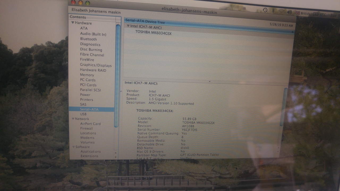The height and width of the screenshot is (191, 340).
Task: Click the volume speaker menu icon
Action: pos(290,12)
